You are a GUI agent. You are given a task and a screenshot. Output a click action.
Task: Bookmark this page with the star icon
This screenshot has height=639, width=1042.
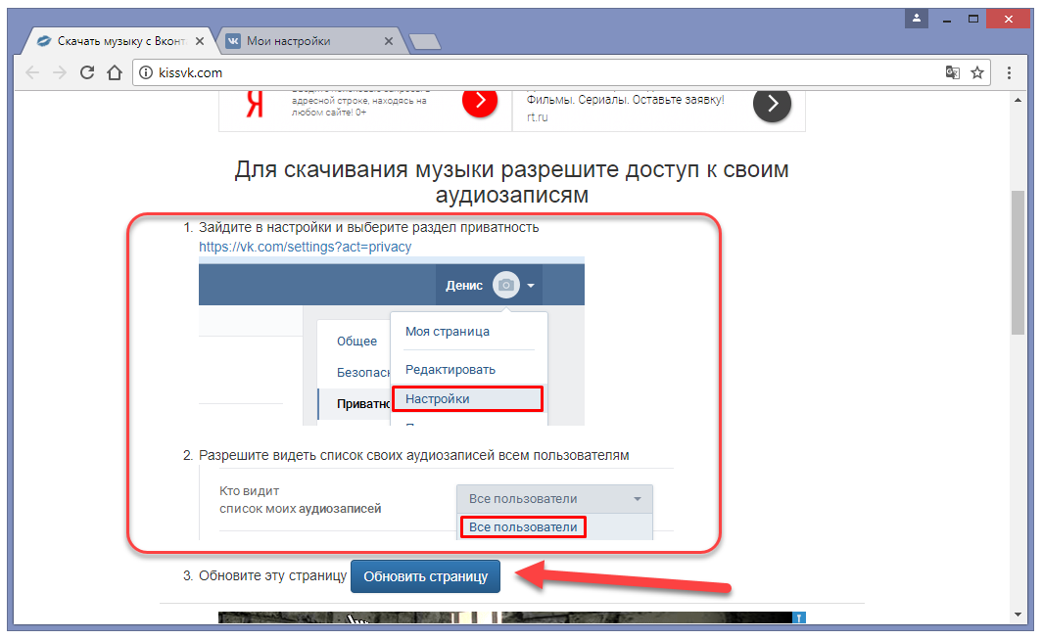tap(976, 72)
